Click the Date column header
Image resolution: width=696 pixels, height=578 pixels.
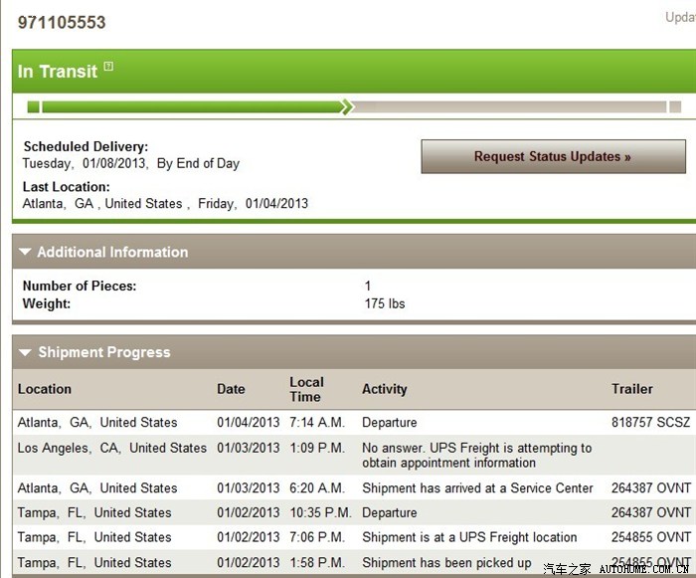[x=231, y=389]
